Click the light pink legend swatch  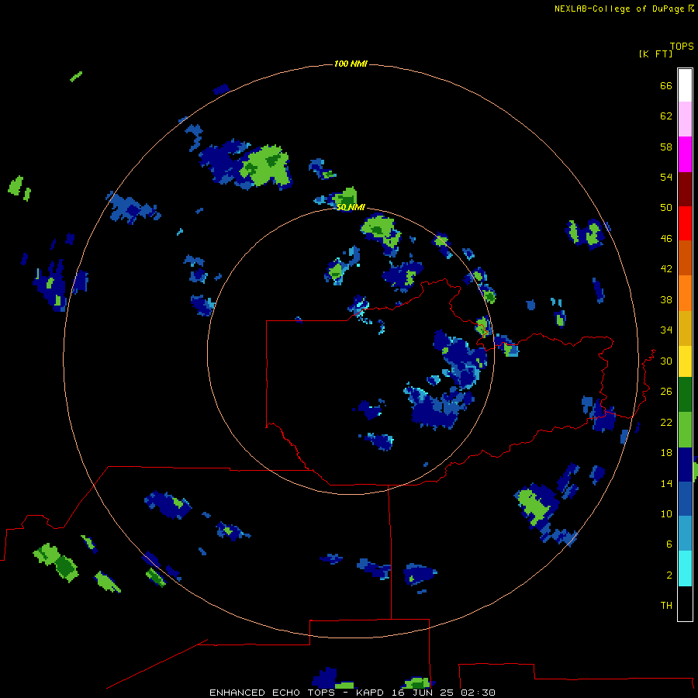point(685,119)
